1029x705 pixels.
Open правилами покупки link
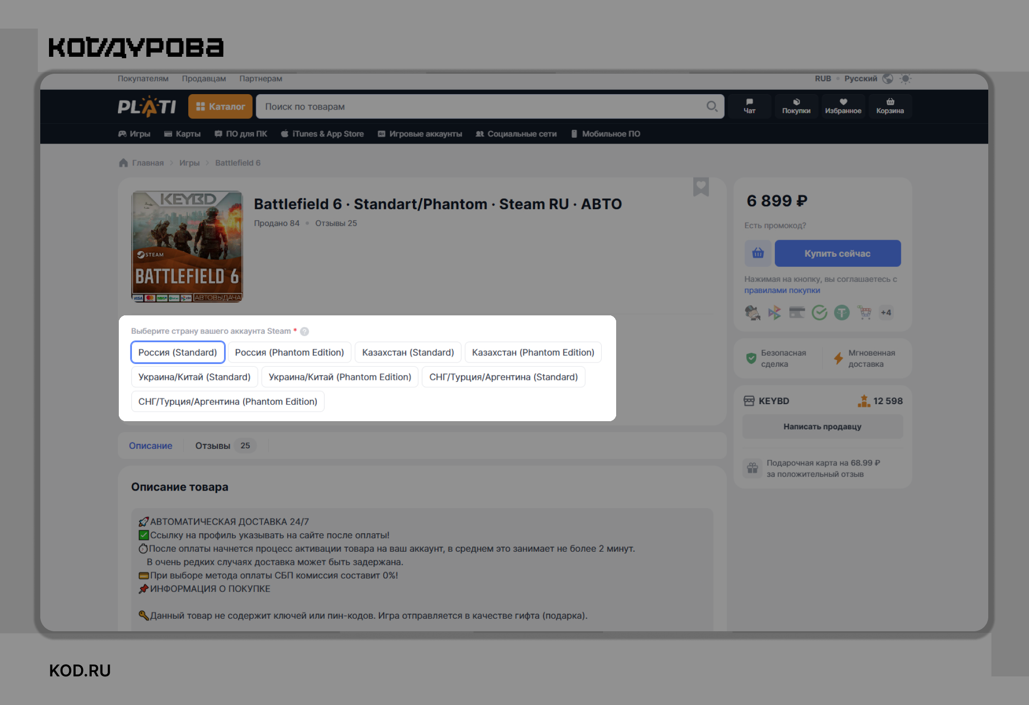(782, 290)
